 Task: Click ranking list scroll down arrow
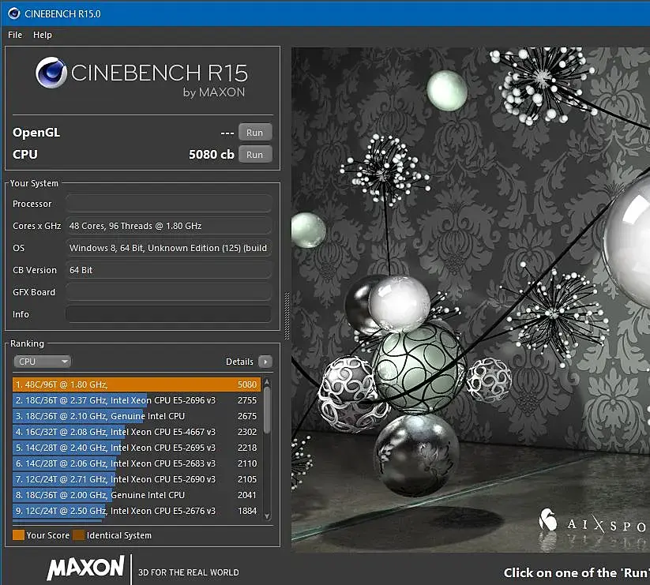[x=267, y=516]
